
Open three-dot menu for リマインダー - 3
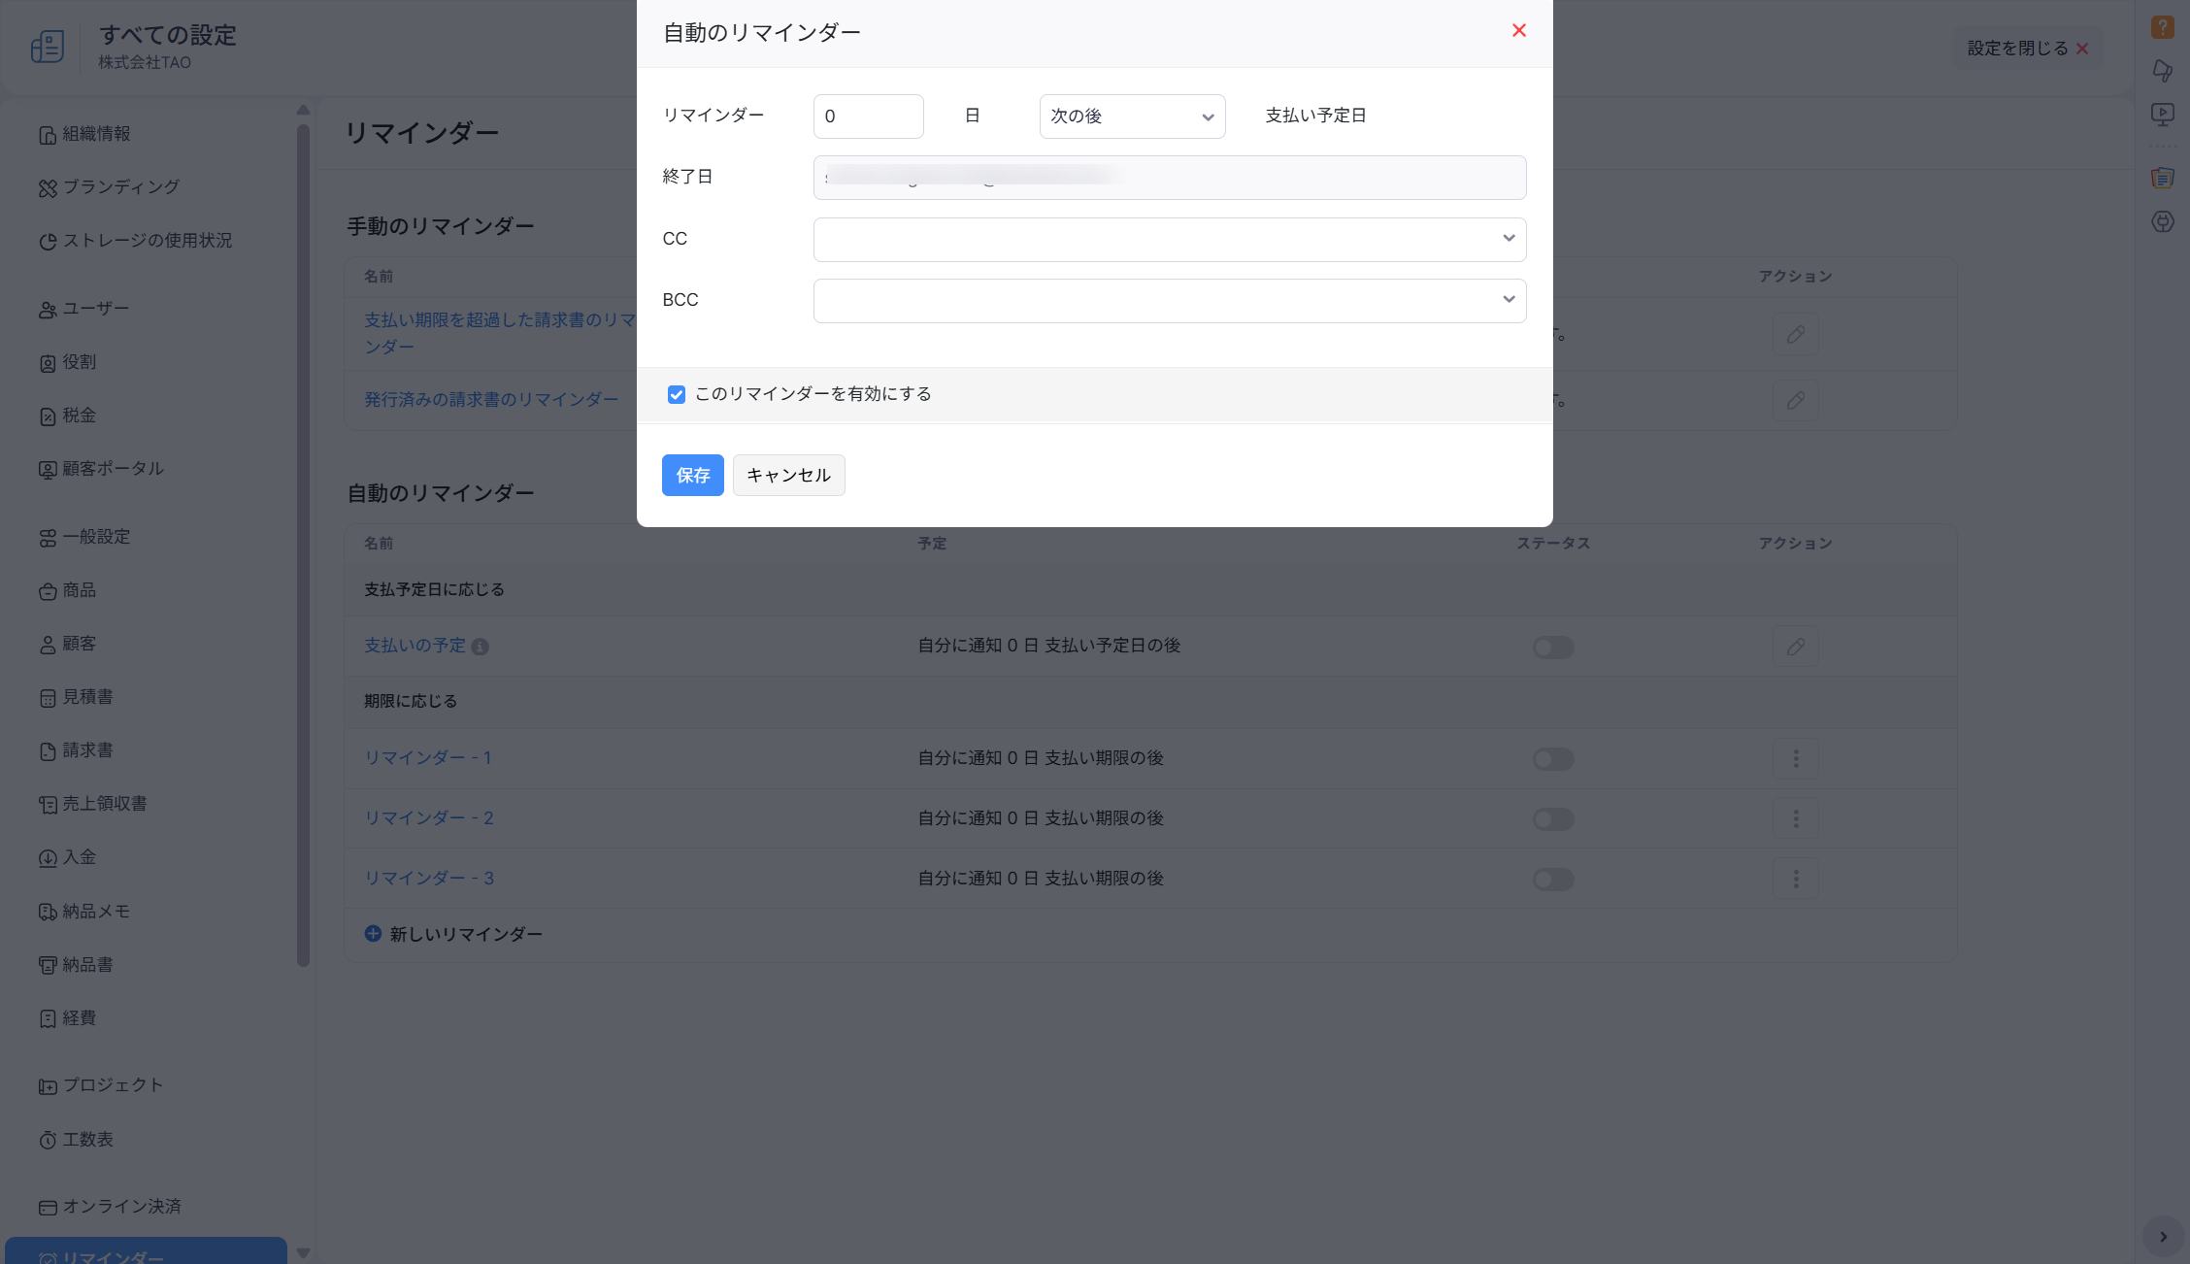[1795, 879]
